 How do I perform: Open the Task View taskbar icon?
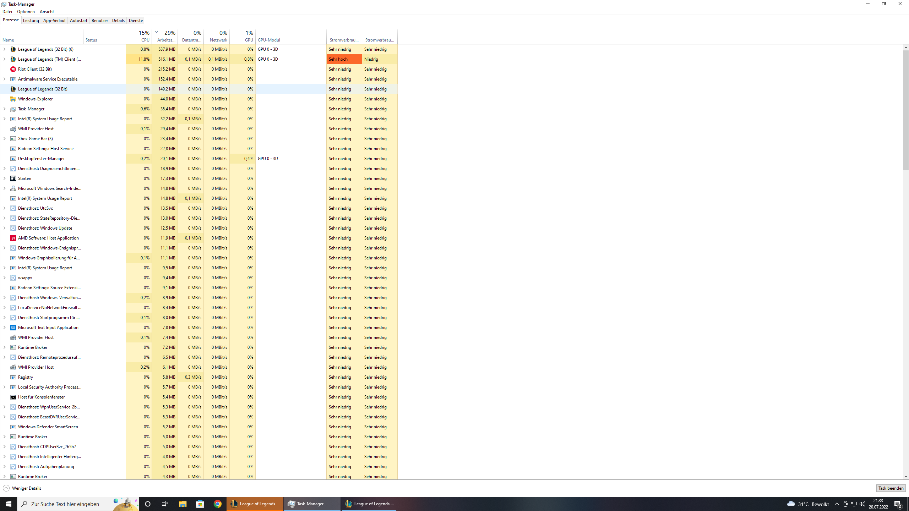(x=165, y=504)
